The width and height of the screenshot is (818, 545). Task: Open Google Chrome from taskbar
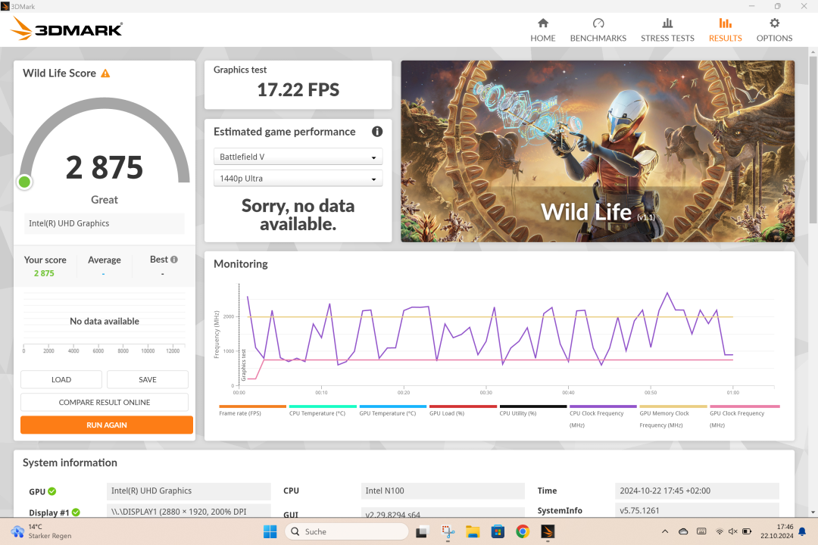[x=523, y=531]
